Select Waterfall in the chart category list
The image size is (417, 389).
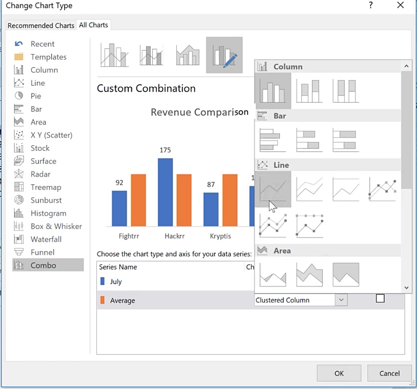click(46, 239)
